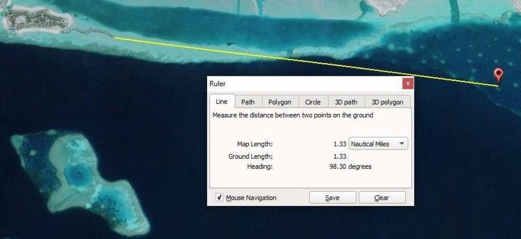The image size is (521, 239).
Task: Click the red star placemark pin
Action: [498, 76]
